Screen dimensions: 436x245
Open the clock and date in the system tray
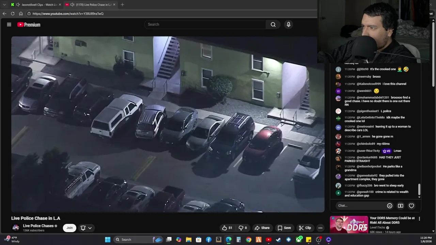pyautogui.click(x=426, y=240)
